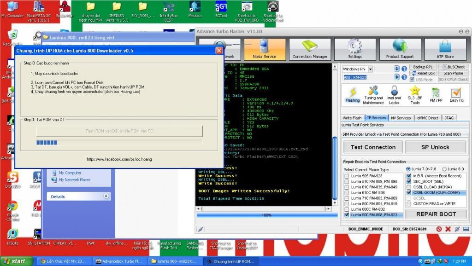Click the Reset Box button

tap(423, 73)
